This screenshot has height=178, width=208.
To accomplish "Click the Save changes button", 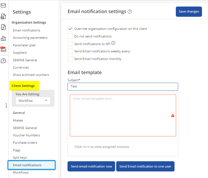I will click(x=189, y=12).
